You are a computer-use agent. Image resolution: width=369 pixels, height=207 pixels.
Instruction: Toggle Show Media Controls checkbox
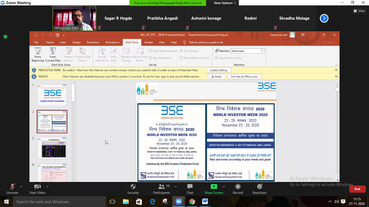[181, 58]
